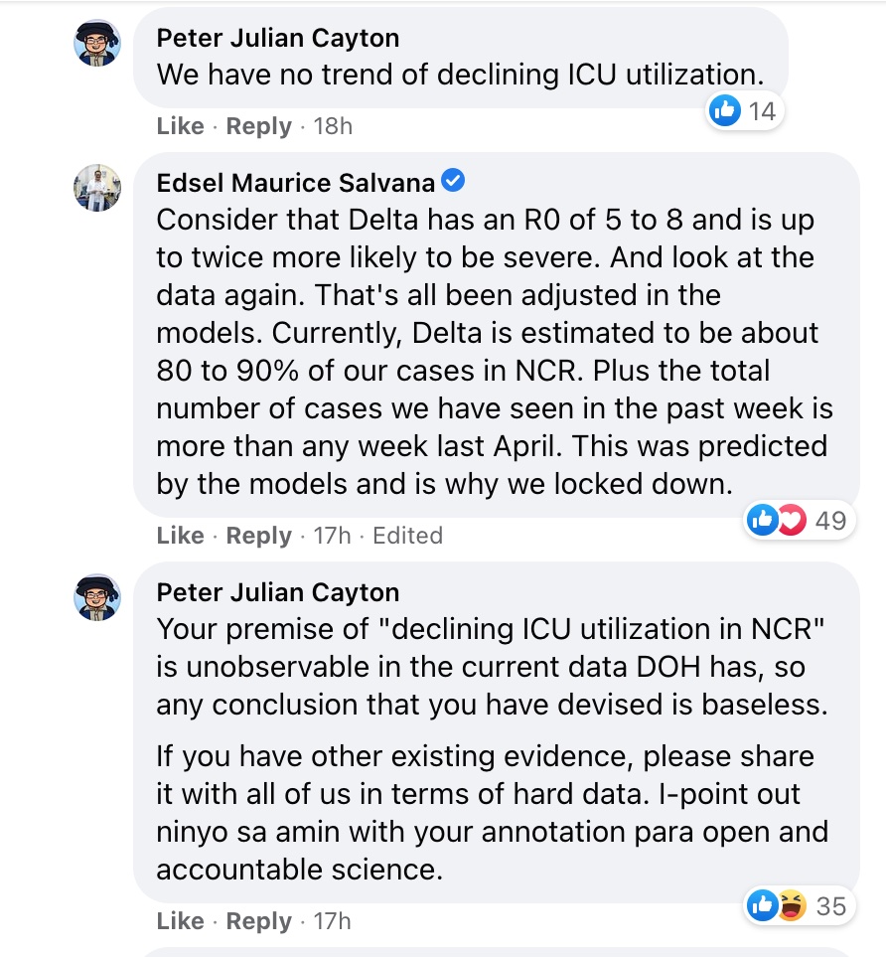Click the blue verified badge beside Edsel's name
This screenshot has height=957, width=886.
[x=453, y=182]
